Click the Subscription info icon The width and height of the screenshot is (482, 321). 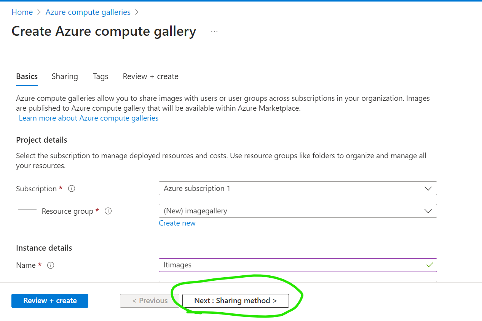pyautogui.click(x=72, y=189)
